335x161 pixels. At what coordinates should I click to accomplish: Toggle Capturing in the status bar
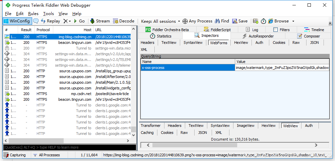pyautogui.click(x=14, y=155)
